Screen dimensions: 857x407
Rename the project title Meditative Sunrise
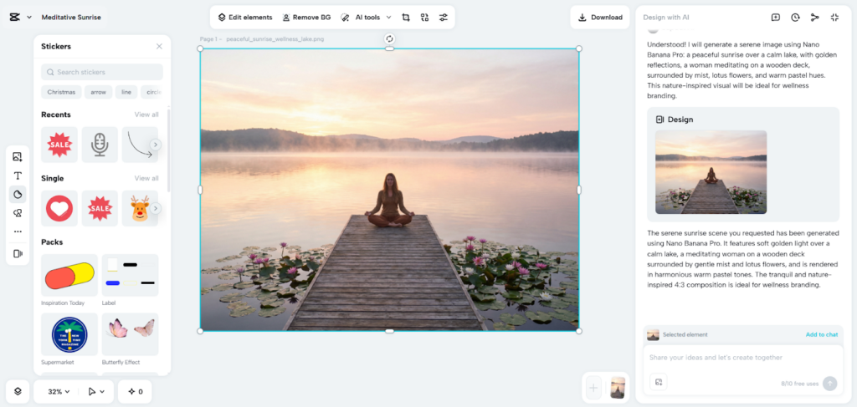tap(71, 18)
